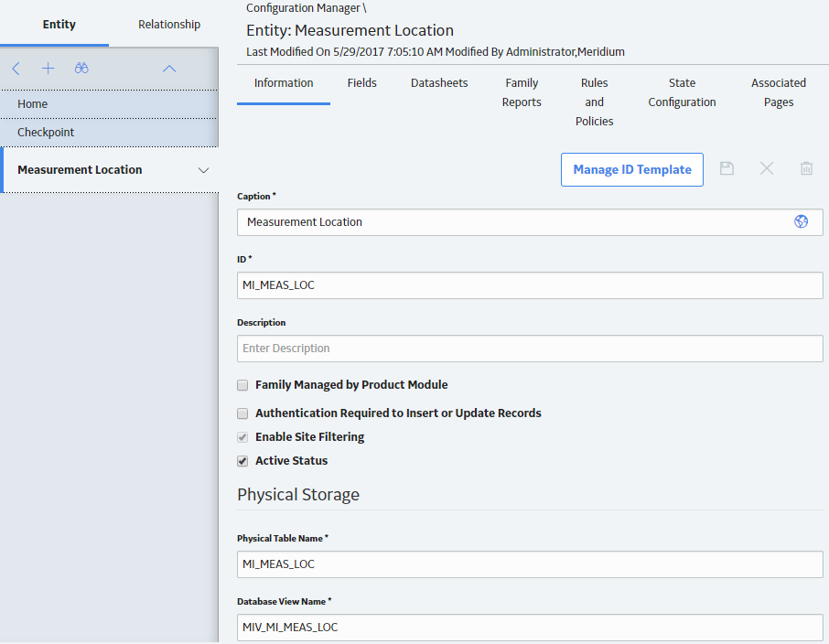Viewport: 829px width, 644px height.
Task: Uncheck the Active Status checkbox
Action: point(242,461)
